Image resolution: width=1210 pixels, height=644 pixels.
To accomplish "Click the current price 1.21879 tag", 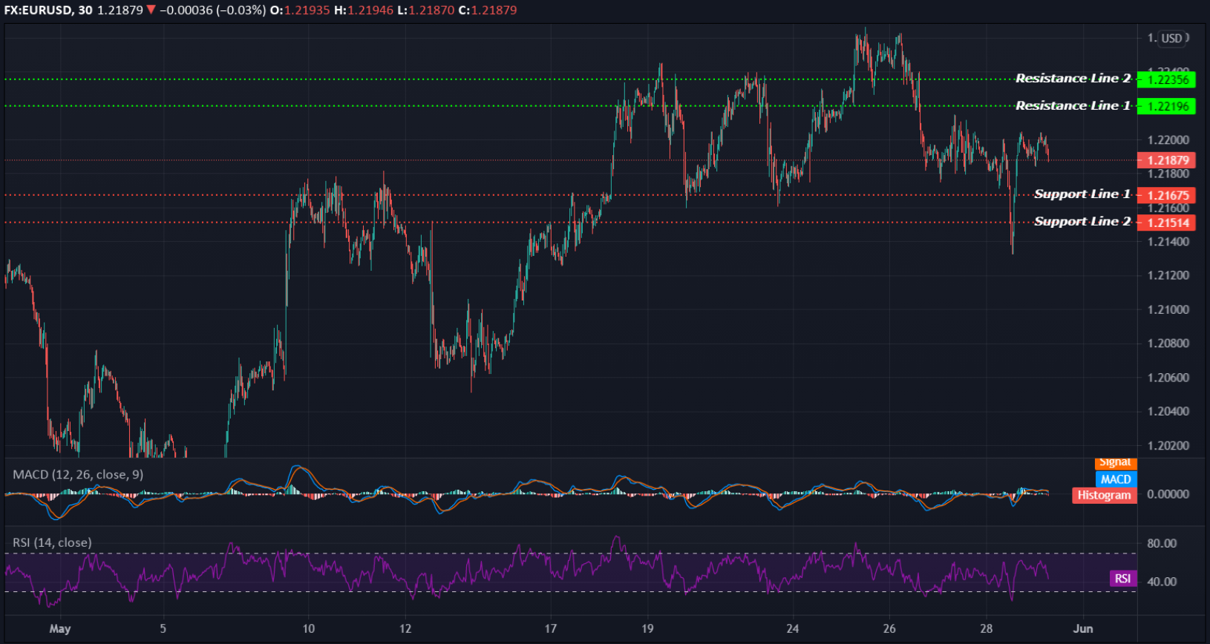I will [x=1167, y=160].
